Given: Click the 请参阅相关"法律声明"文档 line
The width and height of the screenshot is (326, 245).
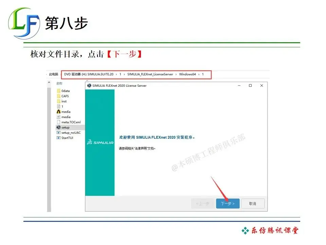Looking at the screenshot, I should 137,148.
